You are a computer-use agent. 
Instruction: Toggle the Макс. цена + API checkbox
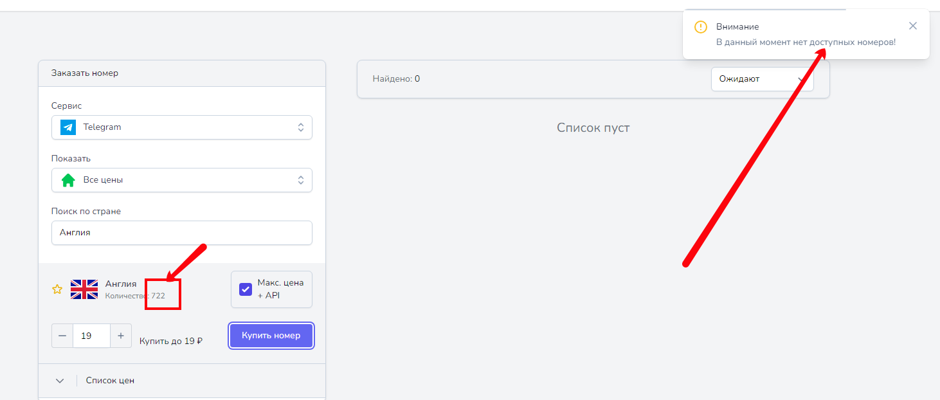pyautogui.click(x=246, y=289)
